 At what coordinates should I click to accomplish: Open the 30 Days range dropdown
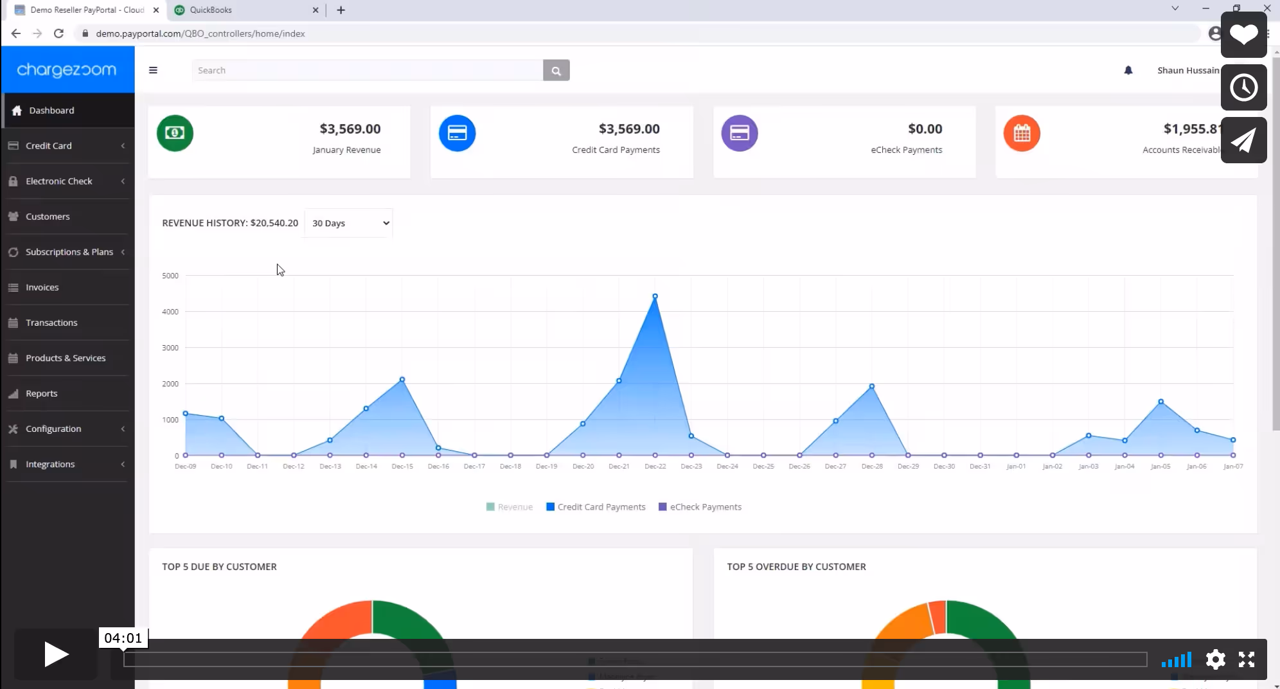pyautogui.click(x=348, y=223)
